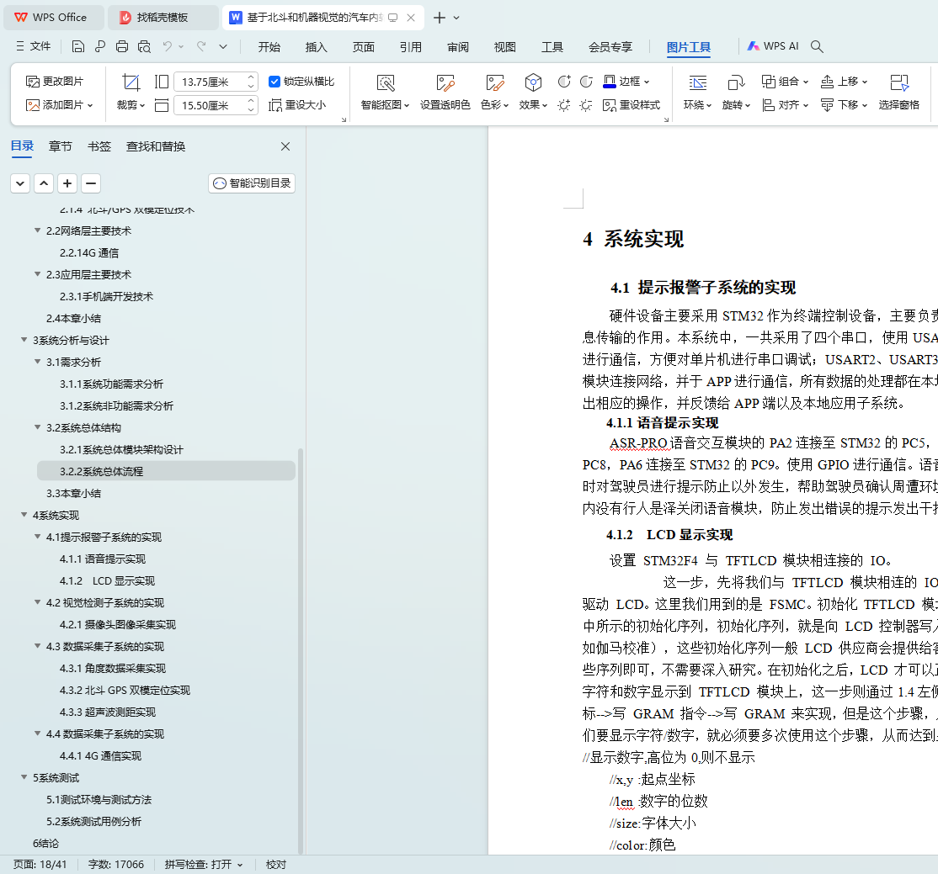938x874 pixels.
Task: Open the 文件 file menu
Action: tap(34, 46)
